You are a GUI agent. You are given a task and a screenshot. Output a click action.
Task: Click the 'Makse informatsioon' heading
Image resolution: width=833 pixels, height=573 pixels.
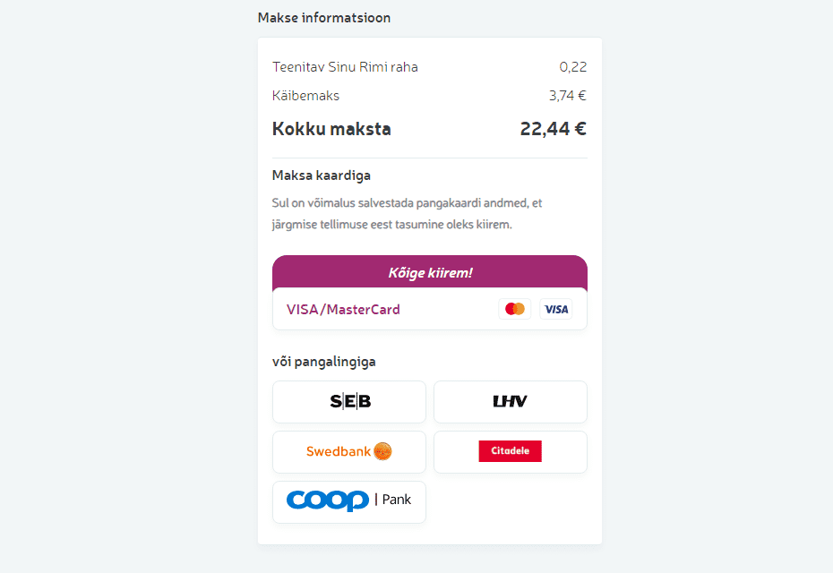323,18
